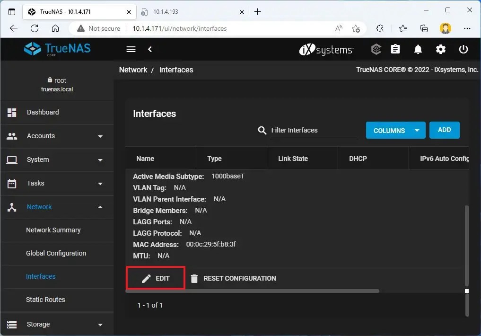
Task: Click the Not secure warning in address bar
Action: click(98, 28)
